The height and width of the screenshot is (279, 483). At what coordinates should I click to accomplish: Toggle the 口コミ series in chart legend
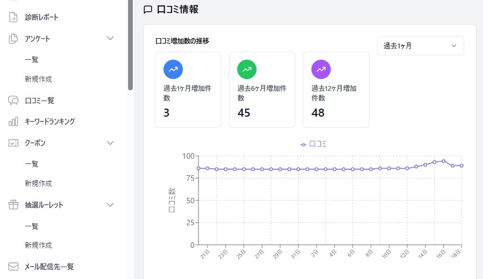pos(314,144)
